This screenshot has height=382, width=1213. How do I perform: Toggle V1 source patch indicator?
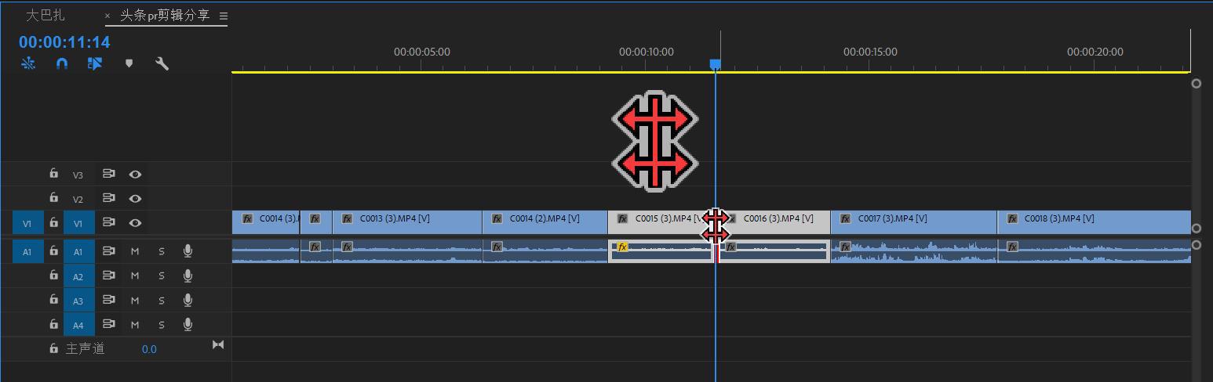(x=27, y=224)
